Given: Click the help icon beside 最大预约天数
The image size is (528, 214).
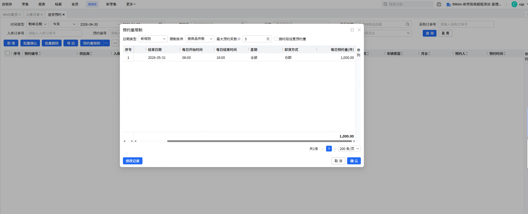Looking at the screenshot, I should click(x=239, y=39).
